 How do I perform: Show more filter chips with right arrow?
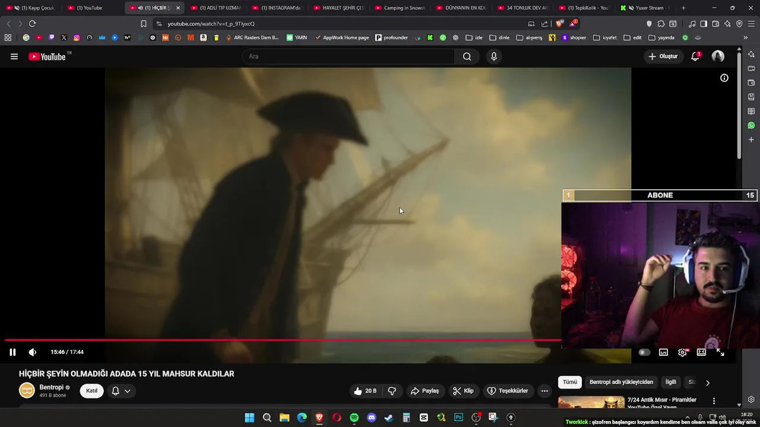(707, 383)
